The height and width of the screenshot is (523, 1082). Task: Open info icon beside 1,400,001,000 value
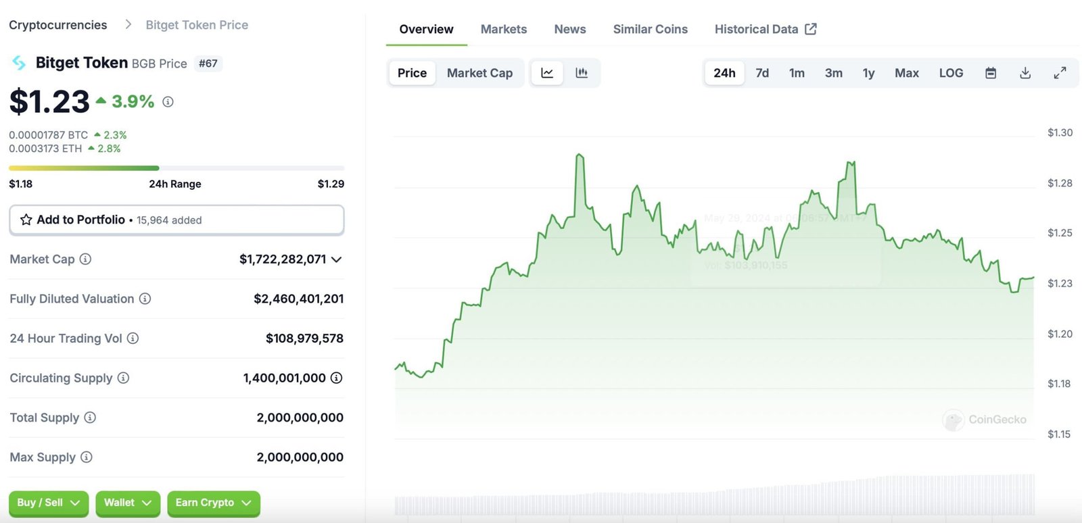(x=336, y=378)
